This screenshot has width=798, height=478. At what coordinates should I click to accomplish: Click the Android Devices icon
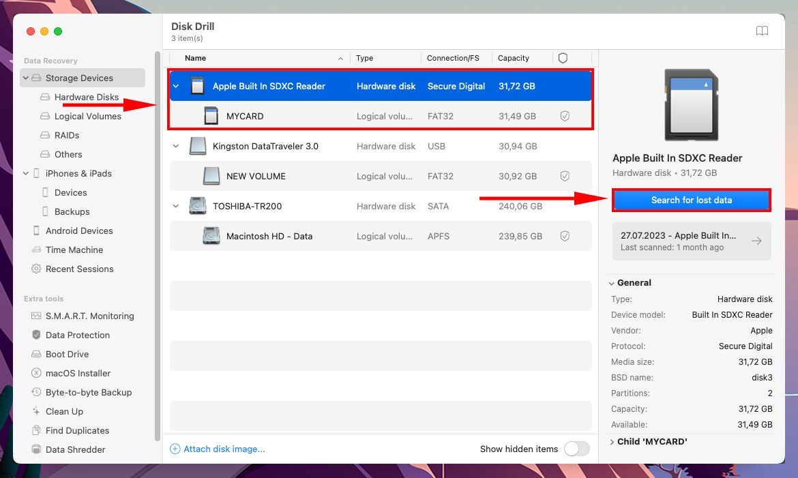click(36, 230)
